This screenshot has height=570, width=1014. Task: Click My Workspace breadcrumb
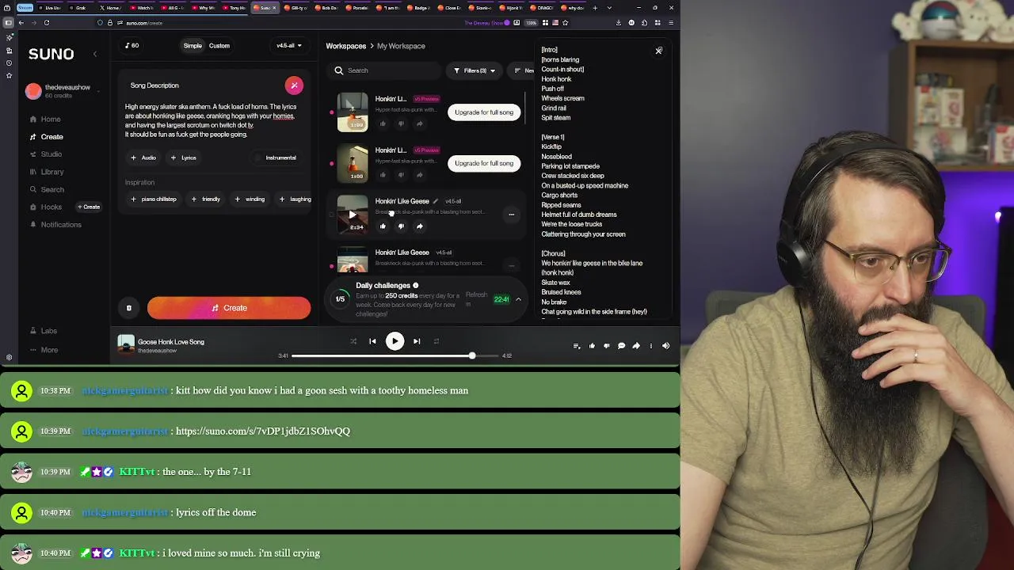tap(401, 46)
